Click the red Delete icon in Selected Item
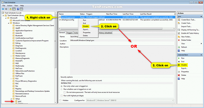Image resolution: width=204 pixels, height=108 pixels. pos(179,75)
